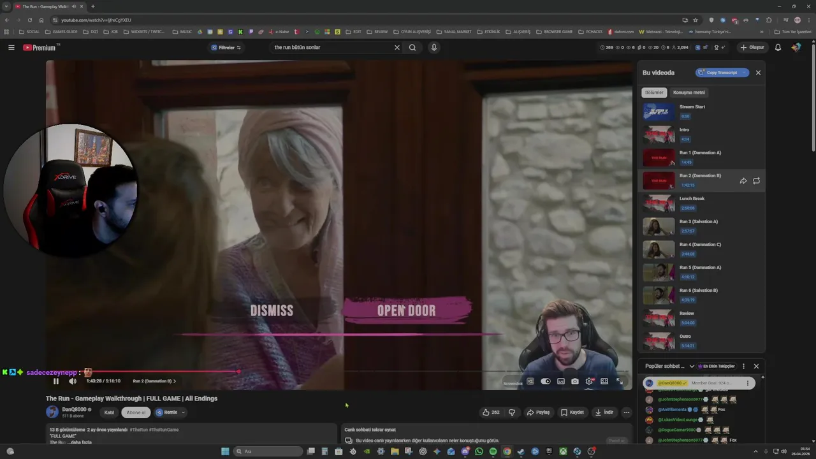Jump to Outro chapter
This screenshot has height=459, width=816.
(701, 341)
